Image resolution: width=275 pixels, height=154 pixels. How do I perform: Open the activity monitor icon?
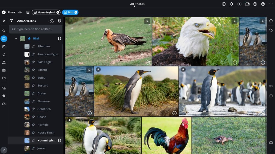(239, 4)
